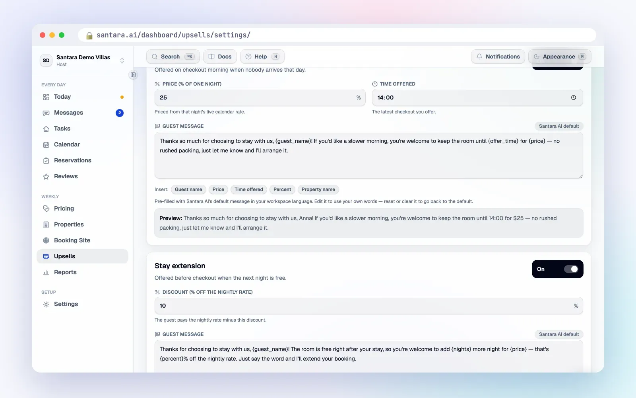Click the discount input showing 10
Viewport: 636px width, 398px height.
pos(369,306)
